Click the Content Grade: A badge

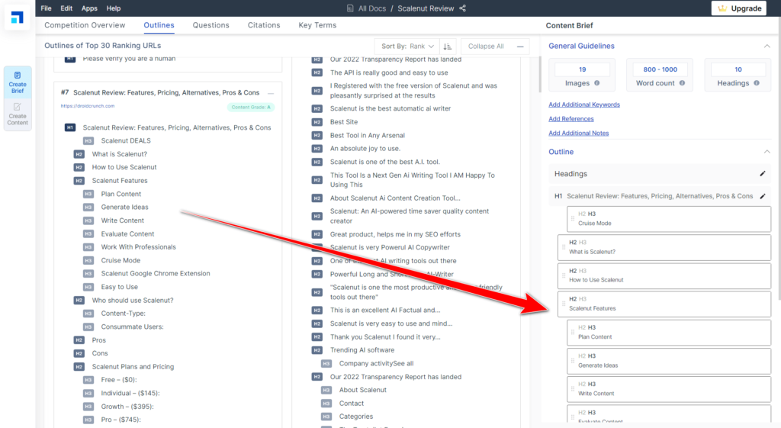251,107
